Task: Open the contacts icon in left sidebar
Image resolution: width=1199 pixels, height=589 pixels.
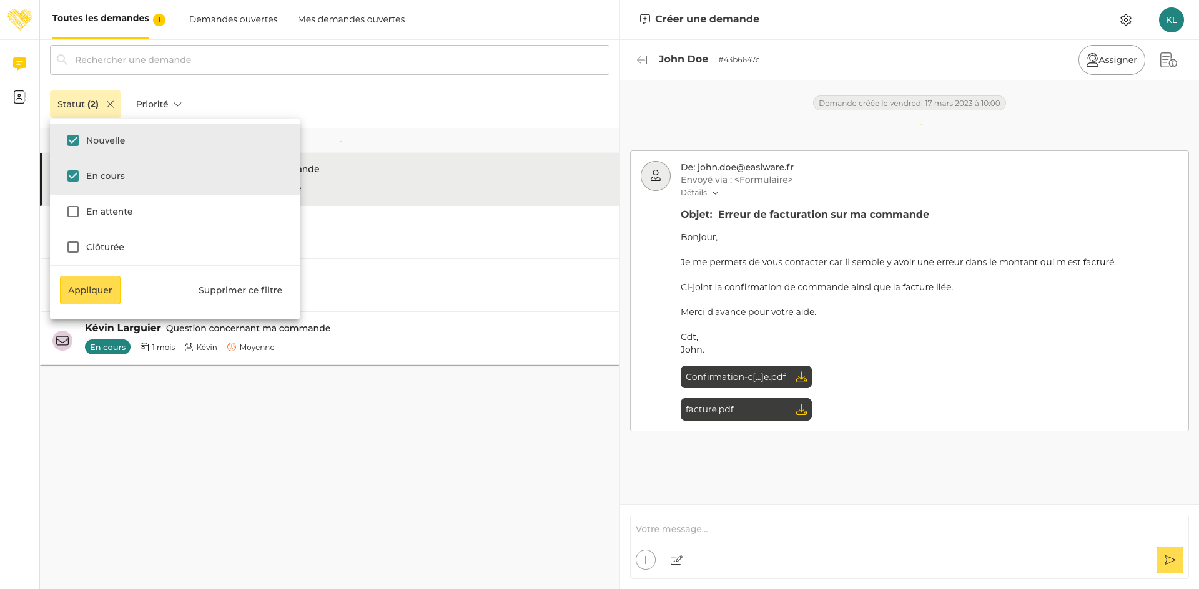Action: [19, 97]
